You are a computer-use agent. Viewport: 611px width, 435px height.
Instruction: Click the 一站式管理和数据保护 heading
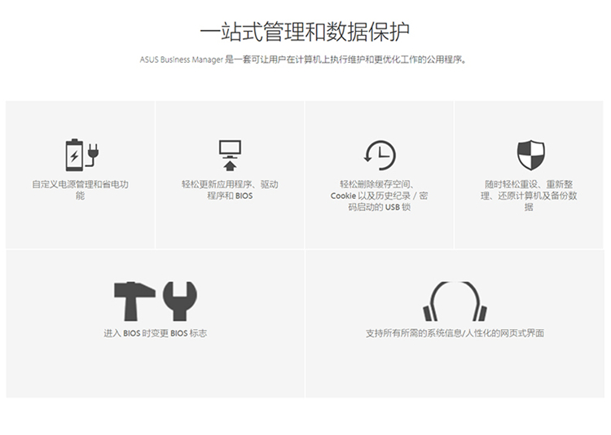click(305, 32)
